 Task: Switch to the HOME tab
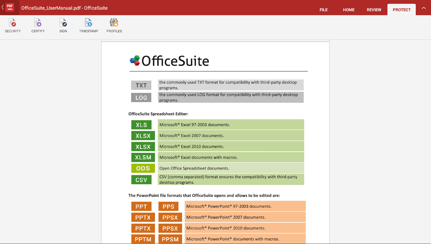tap(349, 10)
